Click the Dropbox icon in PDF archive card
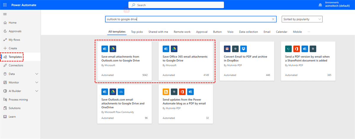 click(x=243, y=49)
